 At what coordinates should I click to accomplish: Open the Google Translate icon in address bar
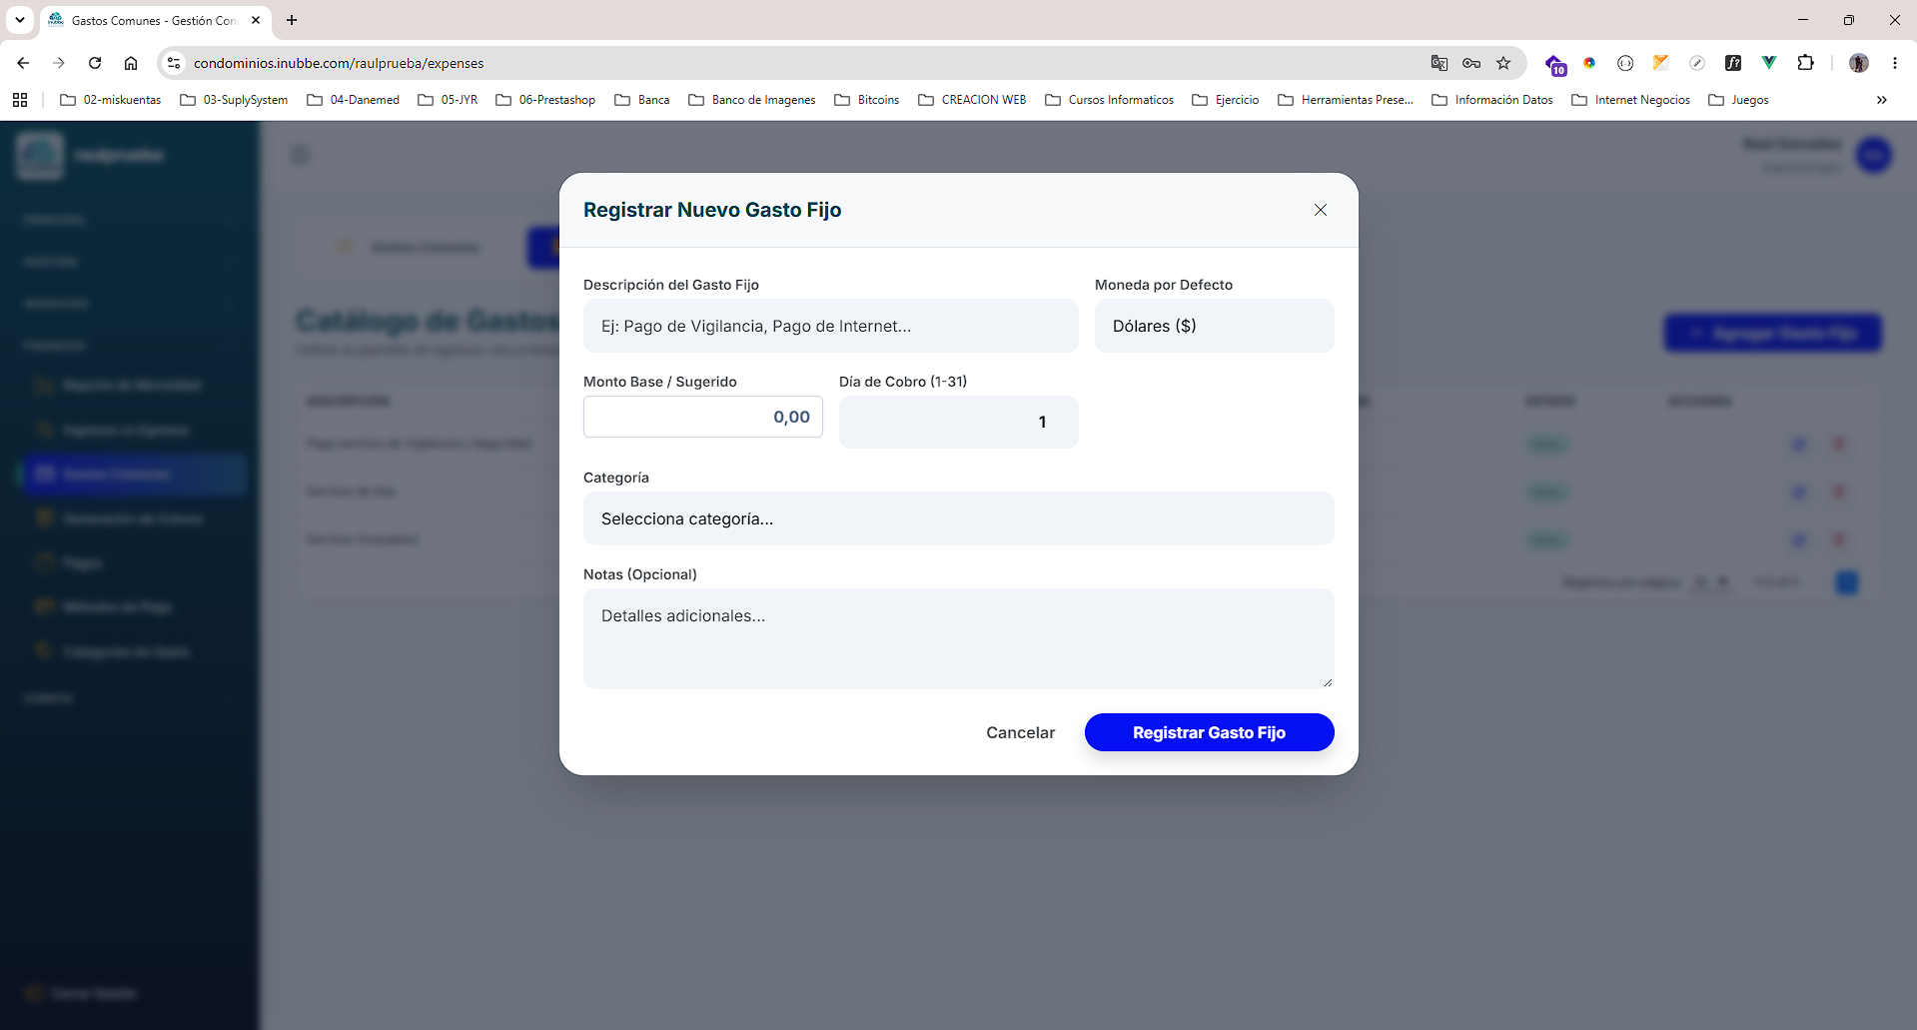[1439, 63]
